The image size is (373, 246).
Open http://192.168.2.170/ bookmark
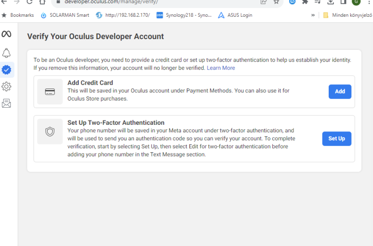[x=123, y=15]
